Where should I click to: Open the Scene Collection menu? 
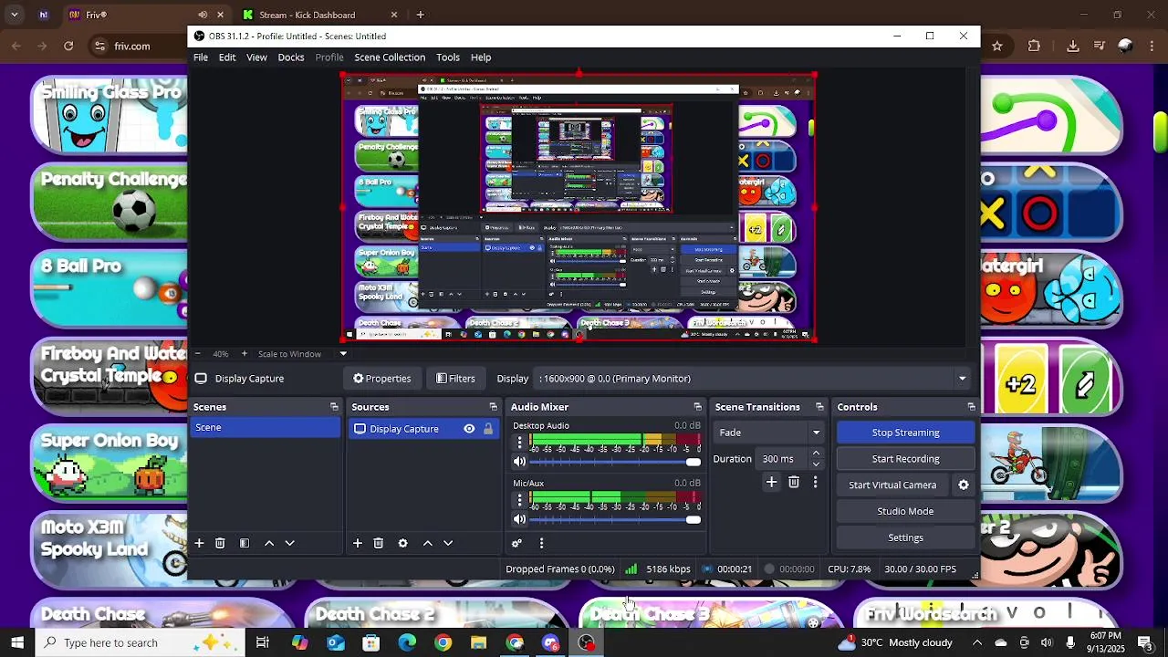[390, 57]
